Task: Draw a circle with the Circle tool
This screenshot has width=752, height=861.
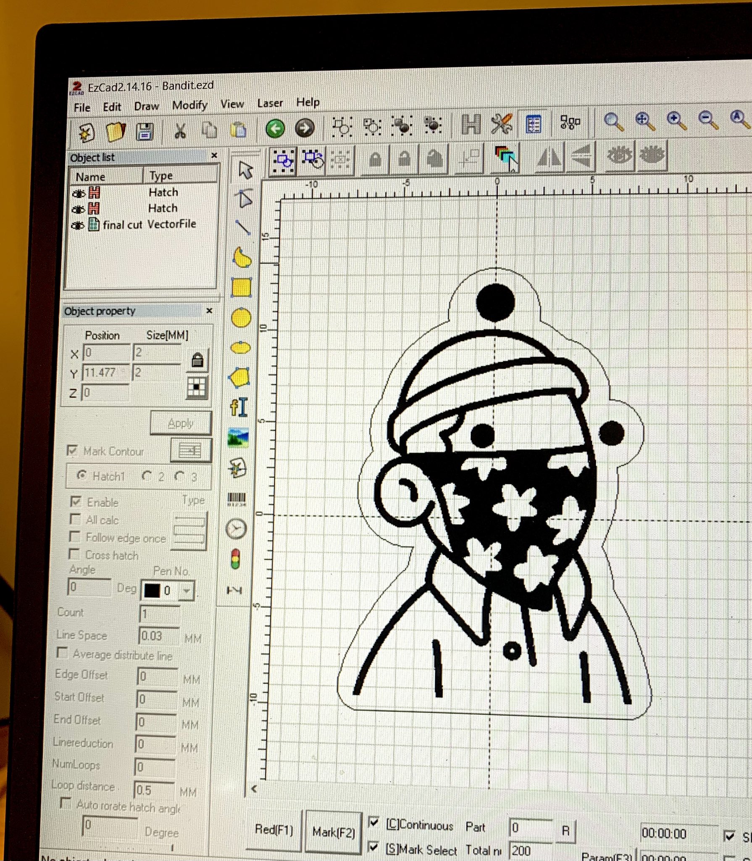Action: (241, 318)
